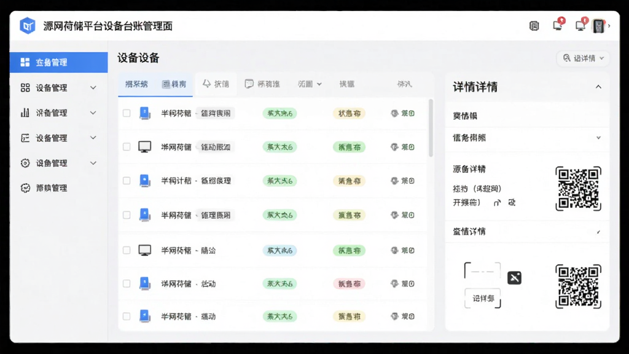Select the 栈 tab after the dropdown tab
Viewport: 629px width, 354px height.
347,84
